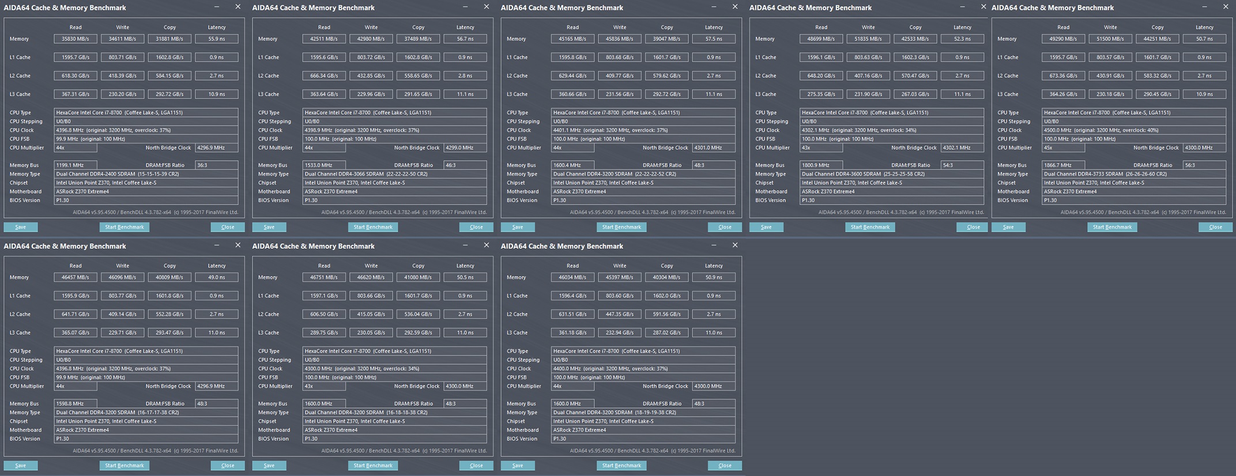The image size is (1236, 476).
Task: Click DRAM:FSB Ratio 56:3 field
Action: (x=1204, y=165)
